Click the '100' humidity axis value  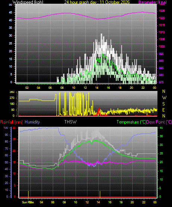pos(6,128)
